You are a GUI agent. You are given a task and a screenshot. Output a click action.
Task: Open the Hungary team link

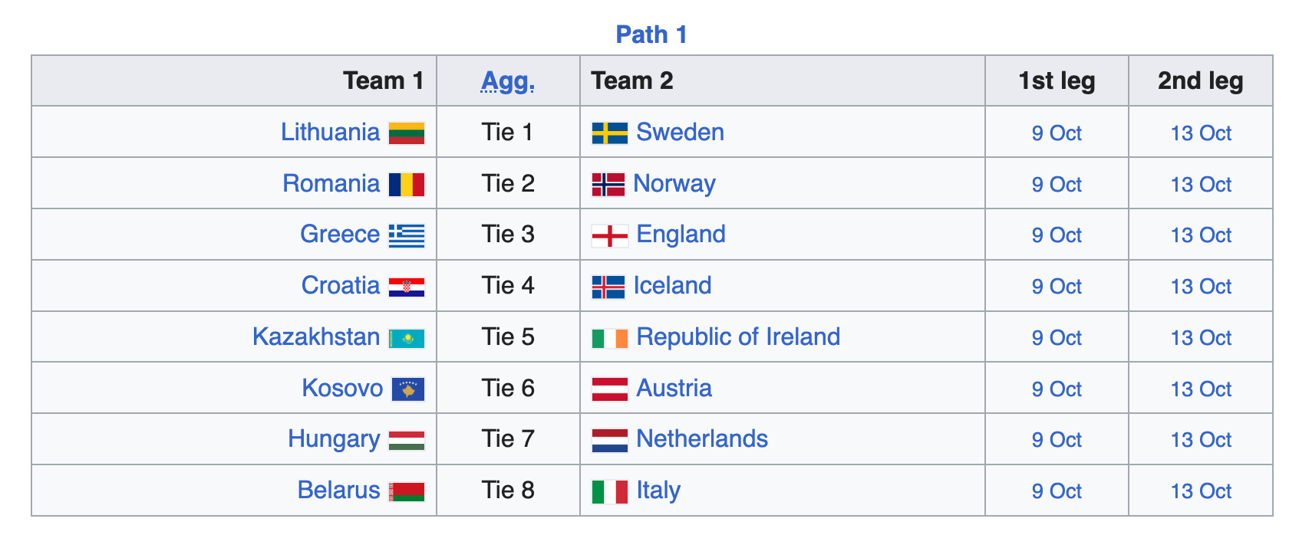[x=334, y=438]
